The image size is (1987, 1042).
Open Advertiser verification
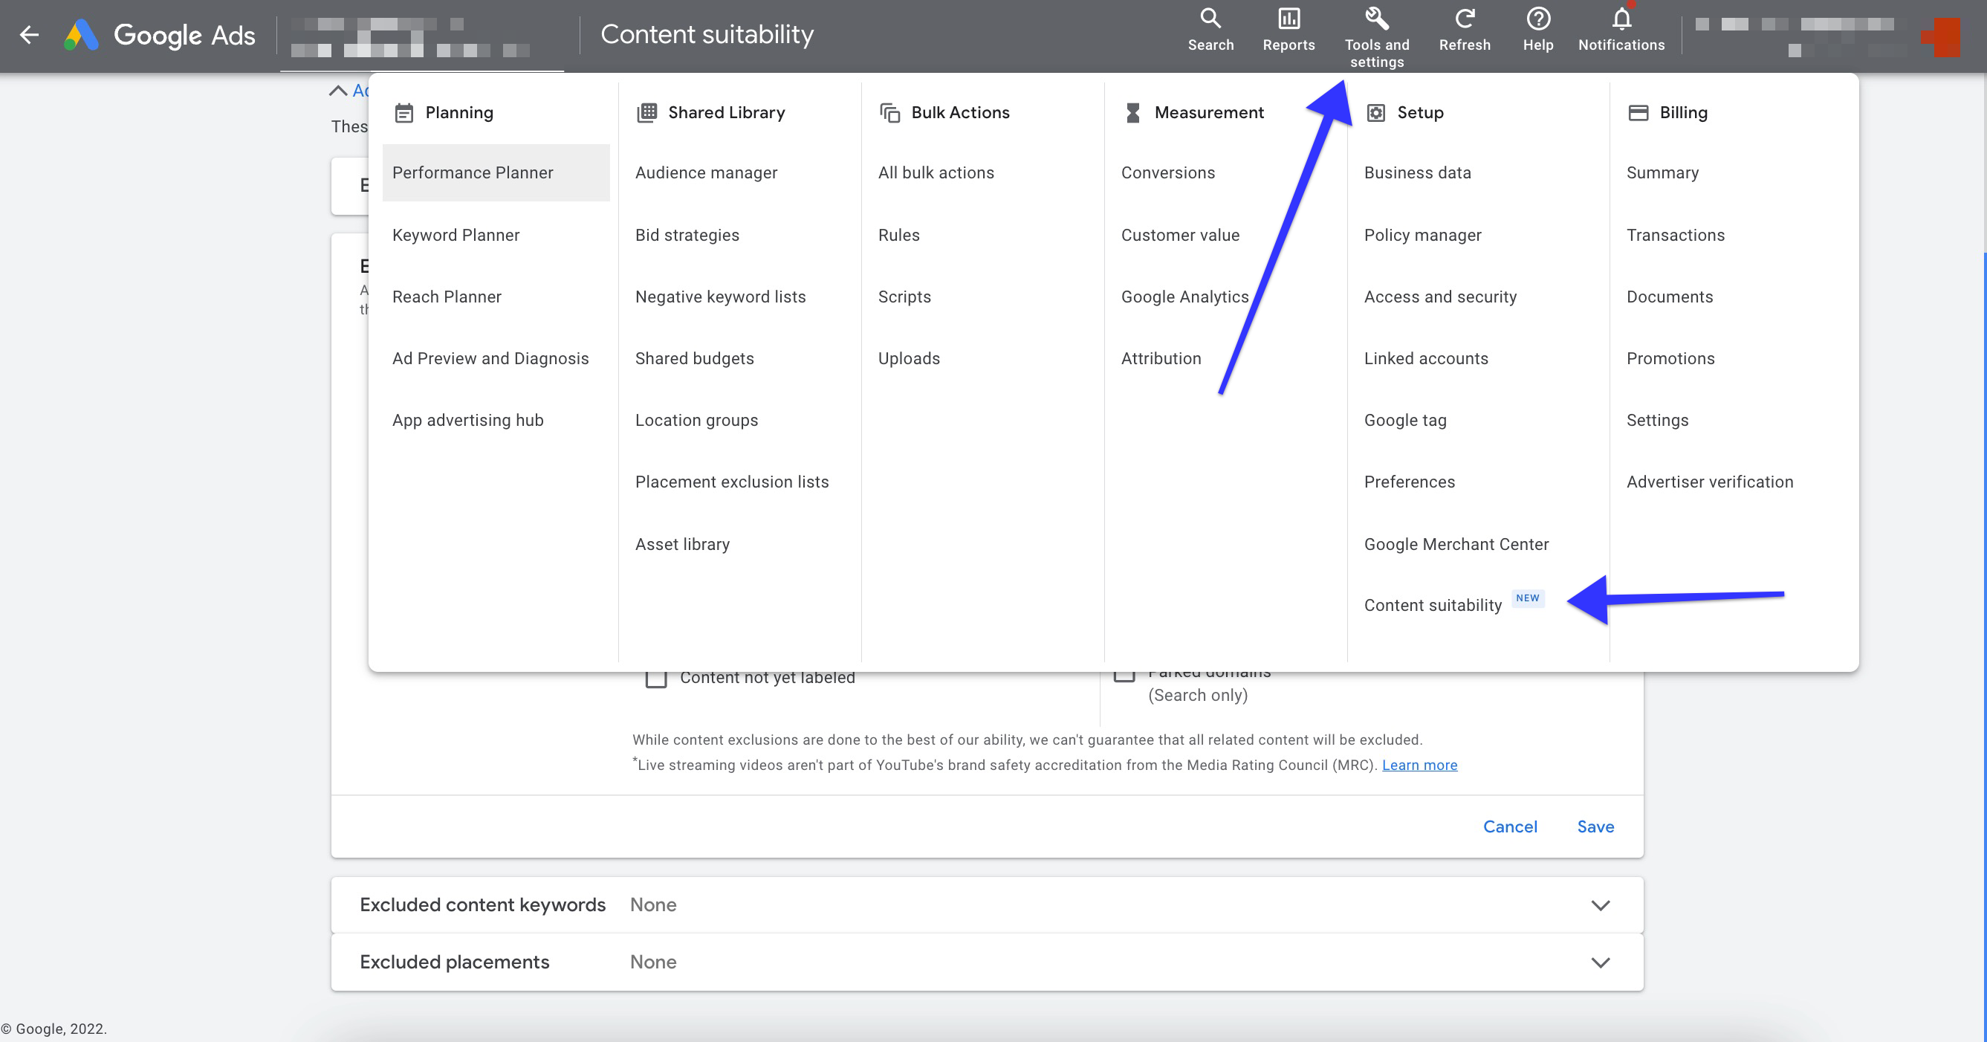coord(1709,482)
